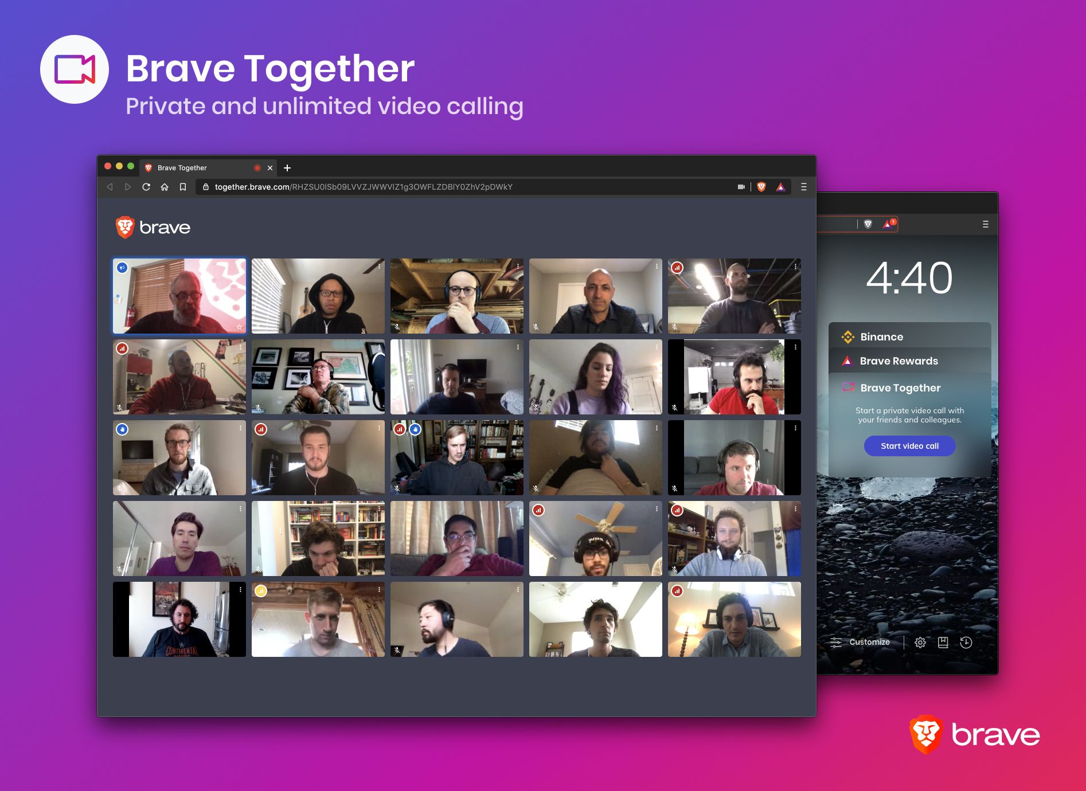Open Brave Shields in the new tab window
Image resolution: width=1086 pixels, height=791 pixels.
(868, 224)
